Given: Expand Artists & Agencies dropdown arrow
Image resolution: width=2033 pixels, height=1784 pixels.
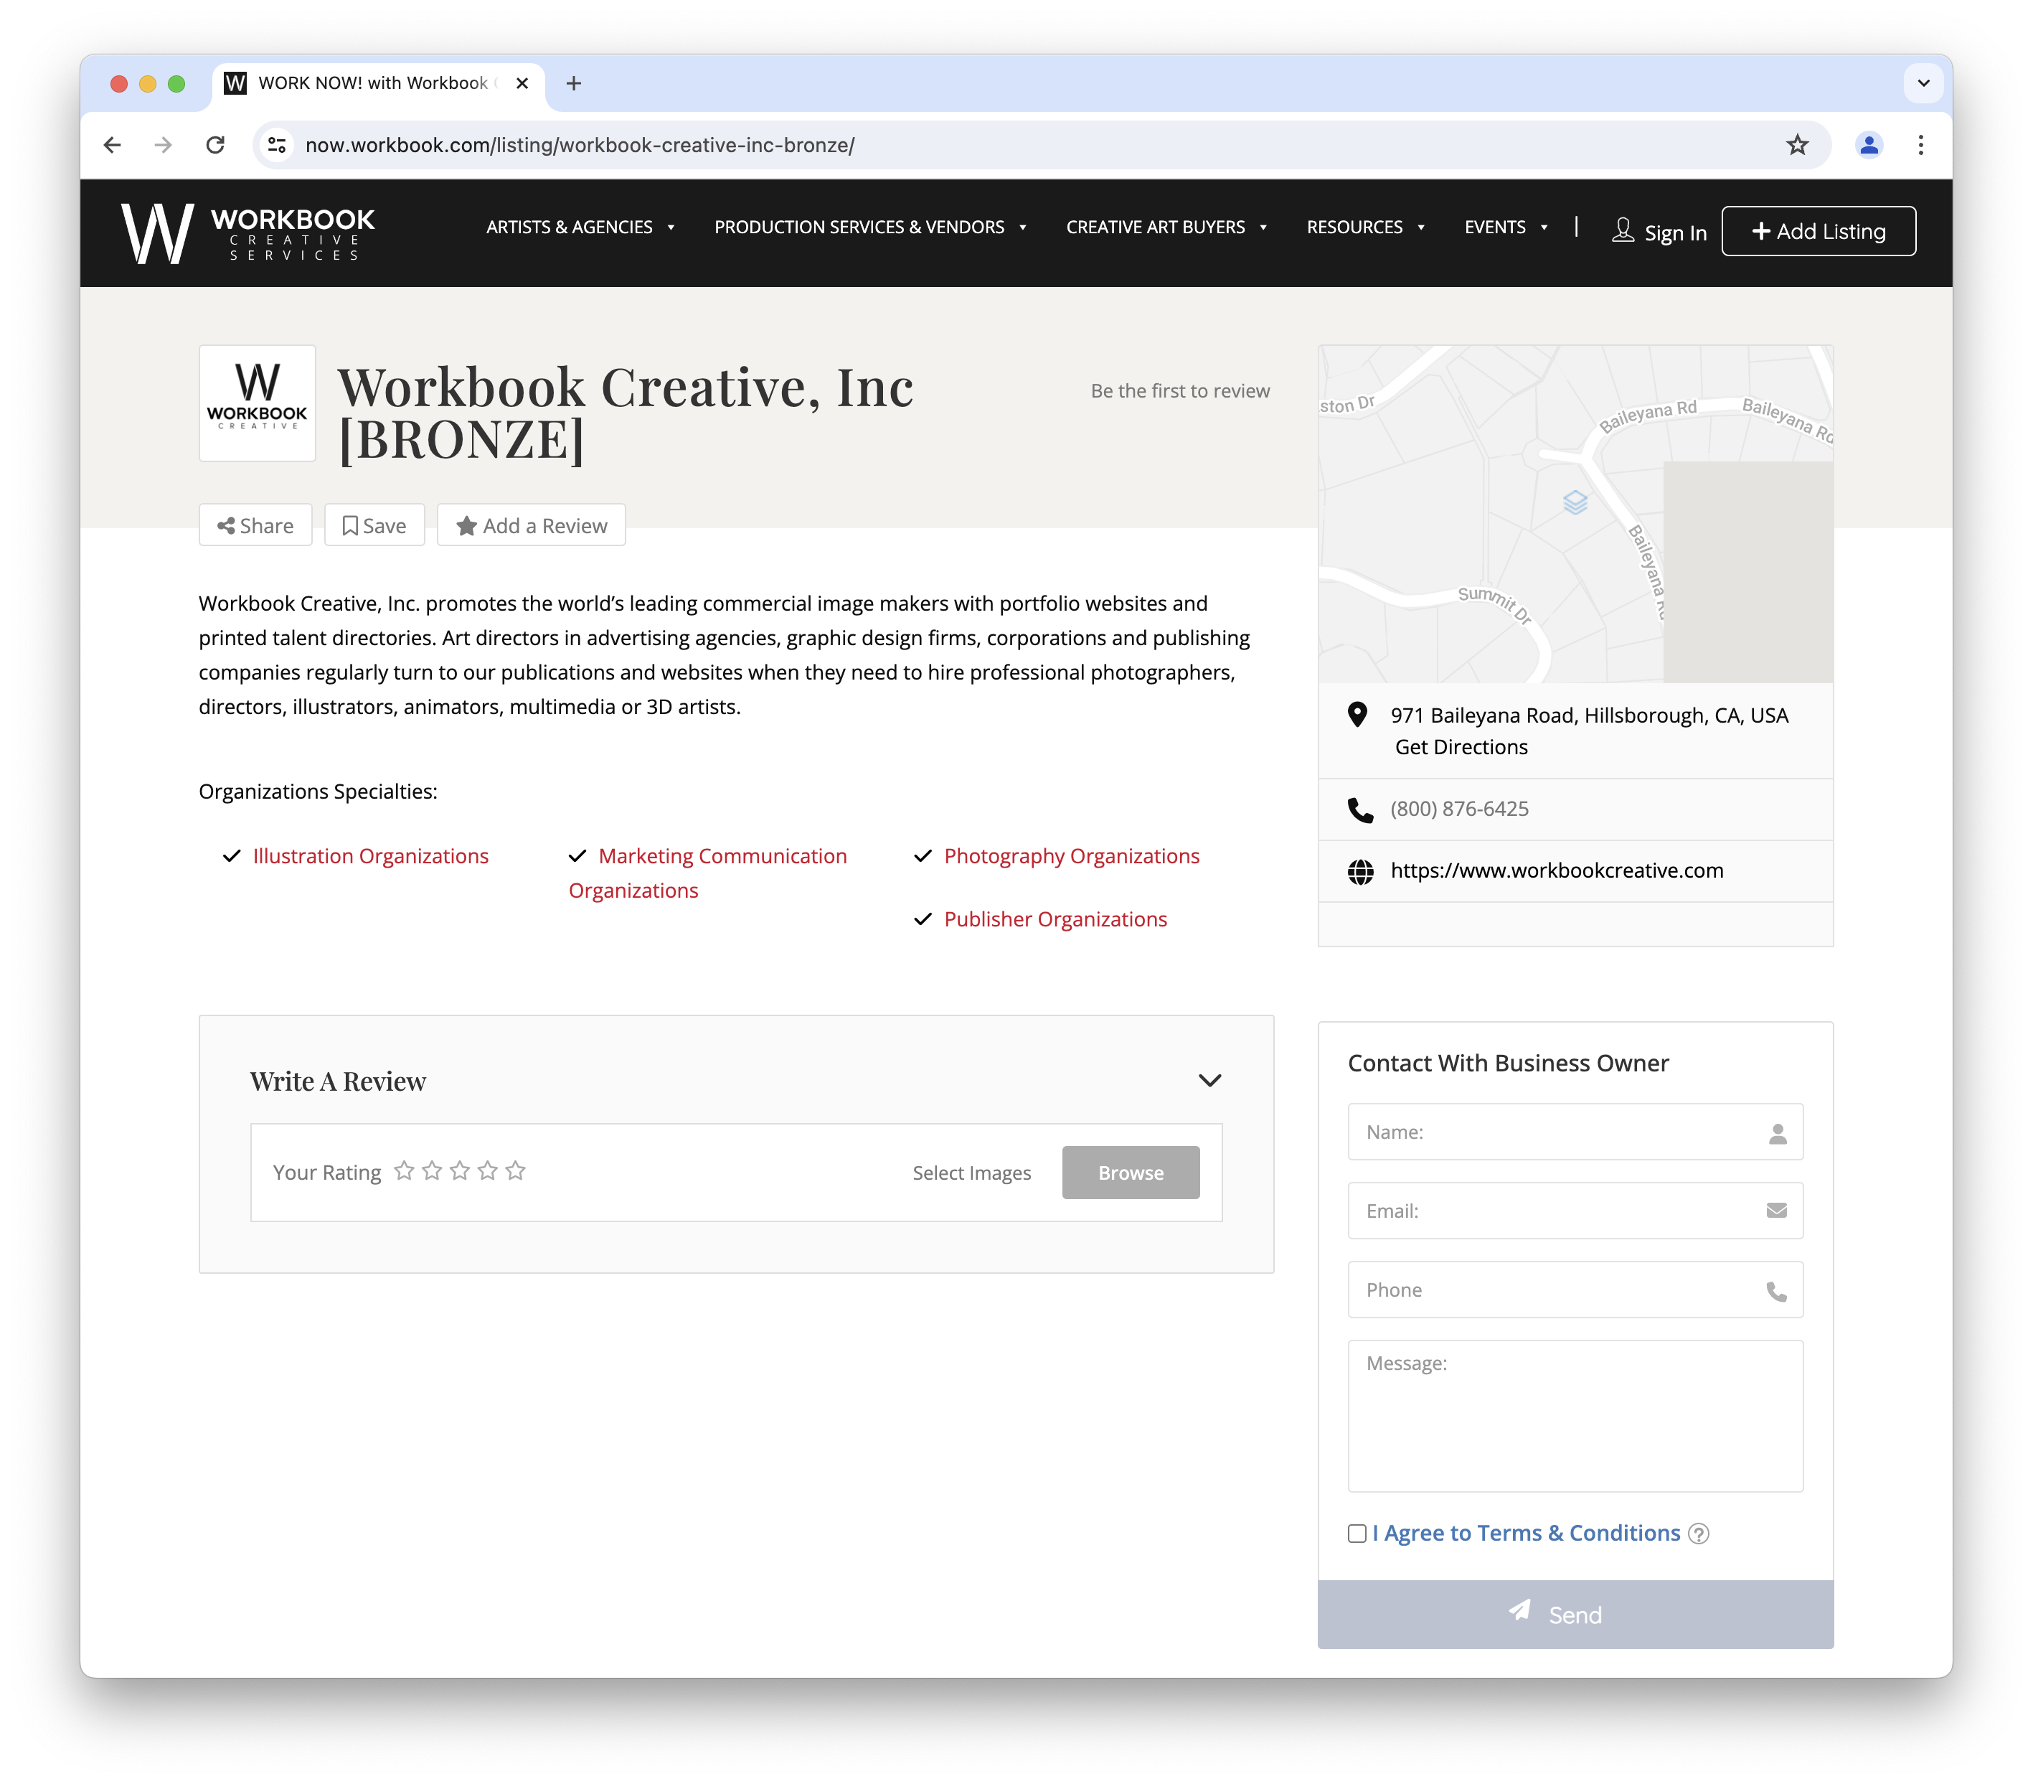Looking at the screenshot, I should point(671,228).
